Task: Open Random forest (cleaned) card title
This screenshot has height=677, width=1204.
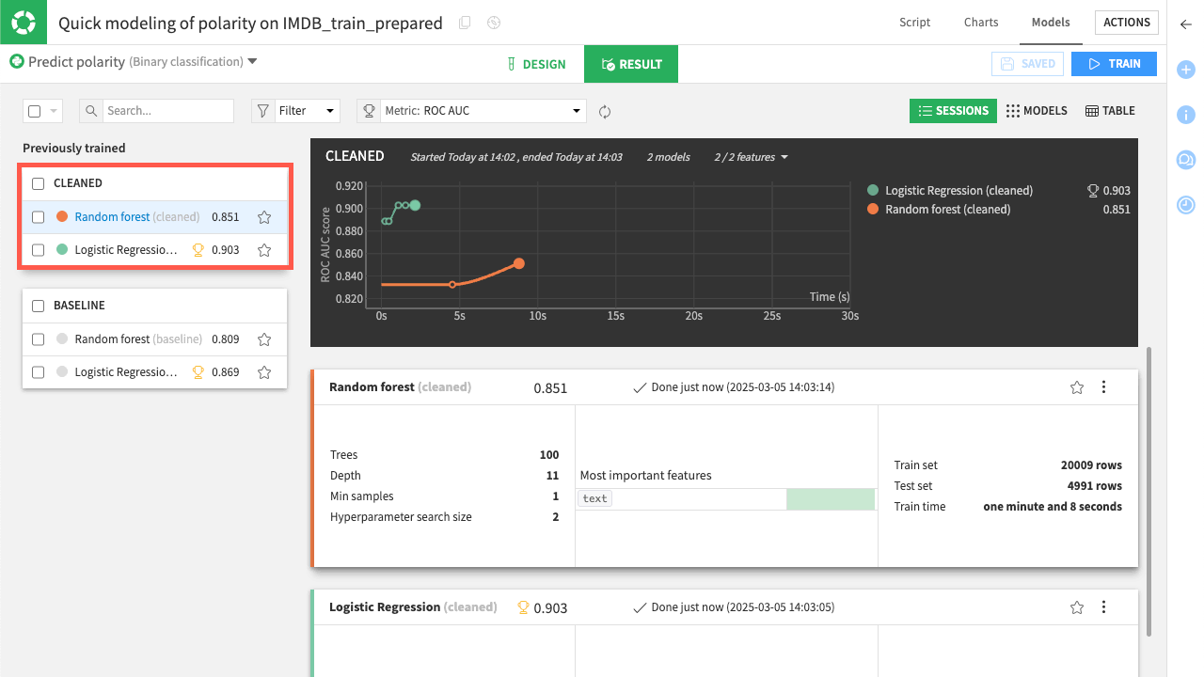Action: [x=400, y=387]
